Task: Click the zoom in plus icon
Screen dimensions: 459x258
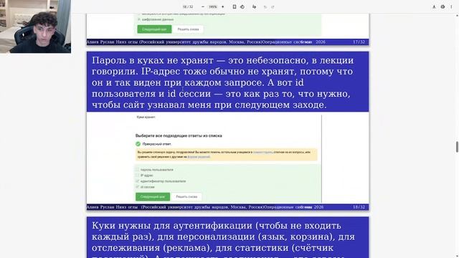Action: [223, 6]
